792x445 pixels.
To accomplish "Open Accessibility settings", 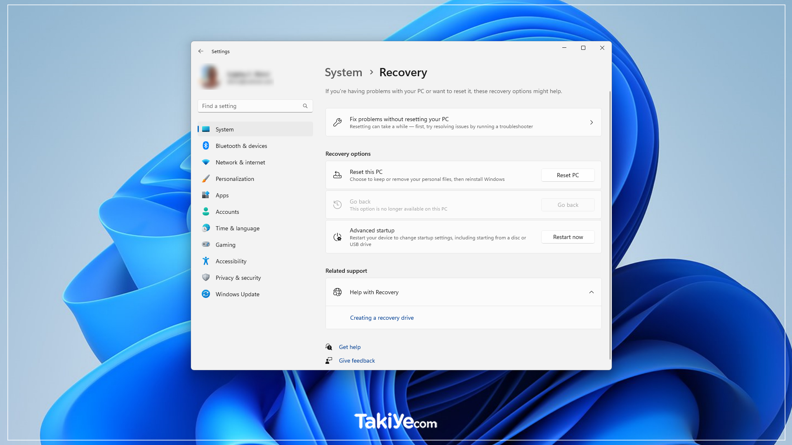I will click(255, 261).
